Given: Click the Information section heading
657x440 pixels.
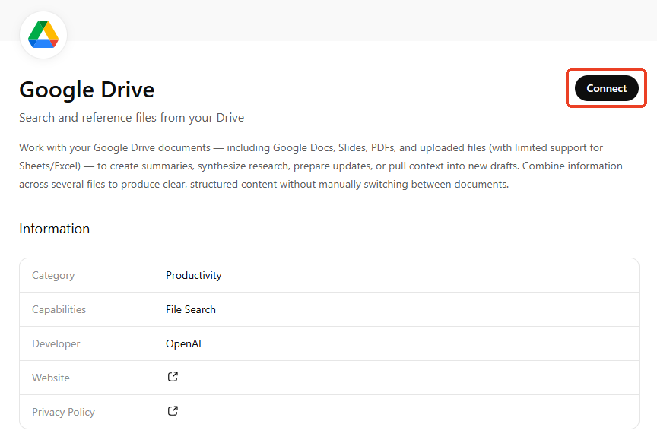Looking at the screenshot, I should click(54, 229).
